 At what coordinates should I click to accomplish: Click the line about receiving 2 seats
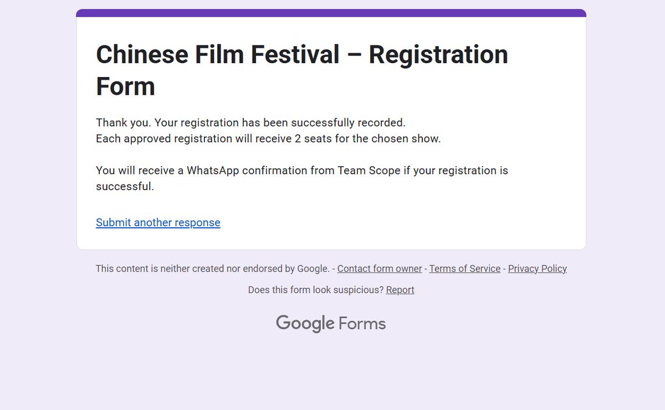(268, 139)
